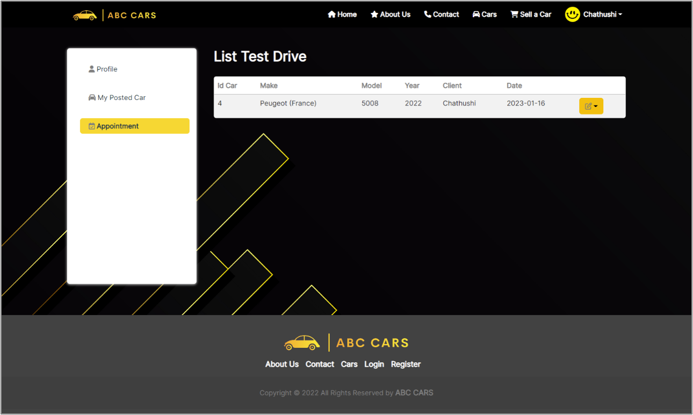Expand the yellow edit button caret in table row
The image size is (693, 415).
click(596, 106)
